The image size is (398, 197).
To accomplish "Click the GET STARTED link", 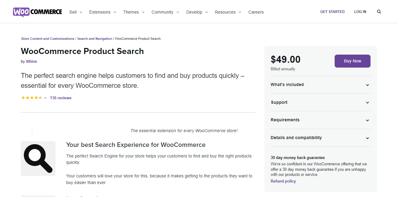I will pos(332,12).
